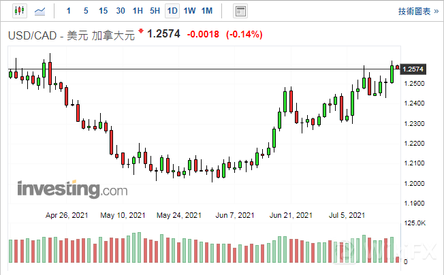This screenshot has width=444, height=275.
Task: Choose the 5H timeframe
Action: [155, 11]
